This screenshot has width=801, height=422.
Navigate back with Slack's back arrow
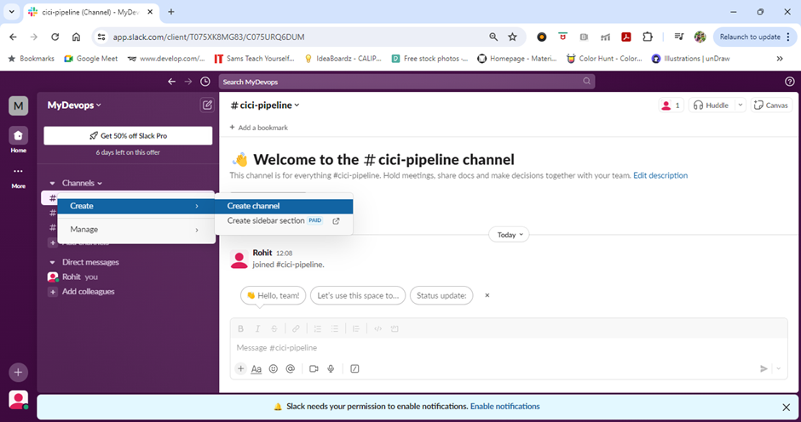pyautogui.click(x=171, y=82)
